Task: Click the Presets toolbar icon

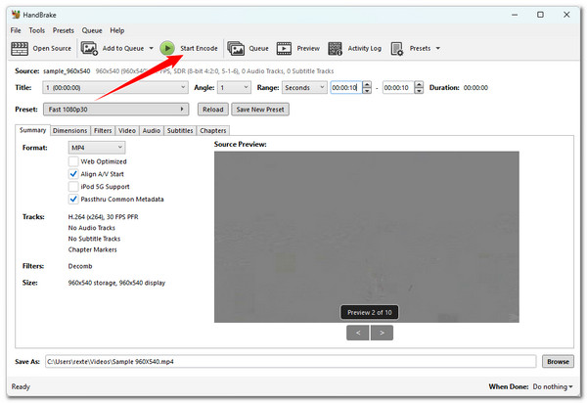Action: (397, 48)
